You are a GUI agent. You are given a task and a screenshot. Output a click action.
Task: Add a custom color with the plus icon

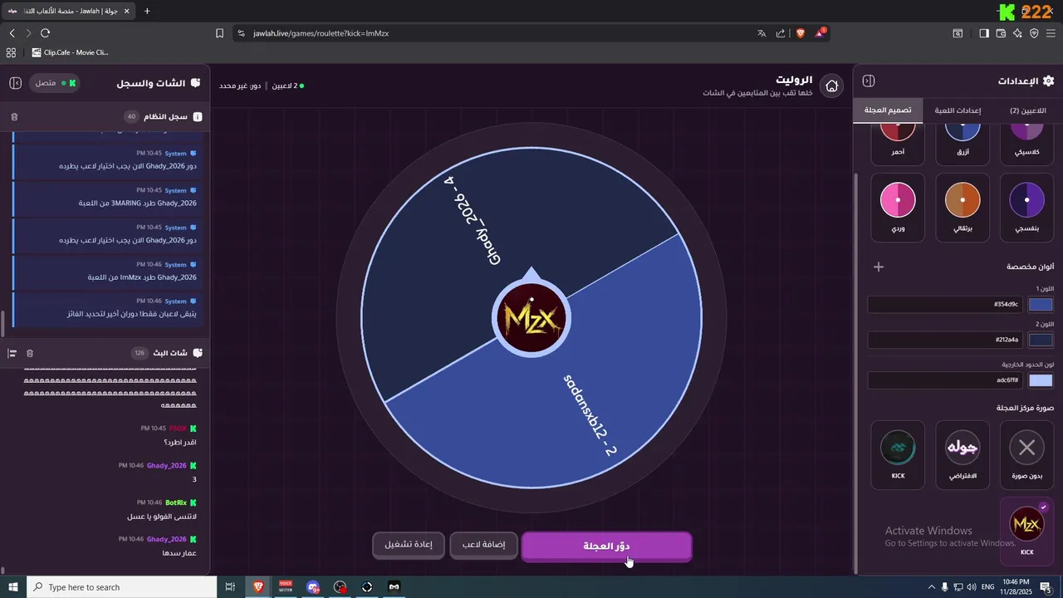click(x=879, y=267)
